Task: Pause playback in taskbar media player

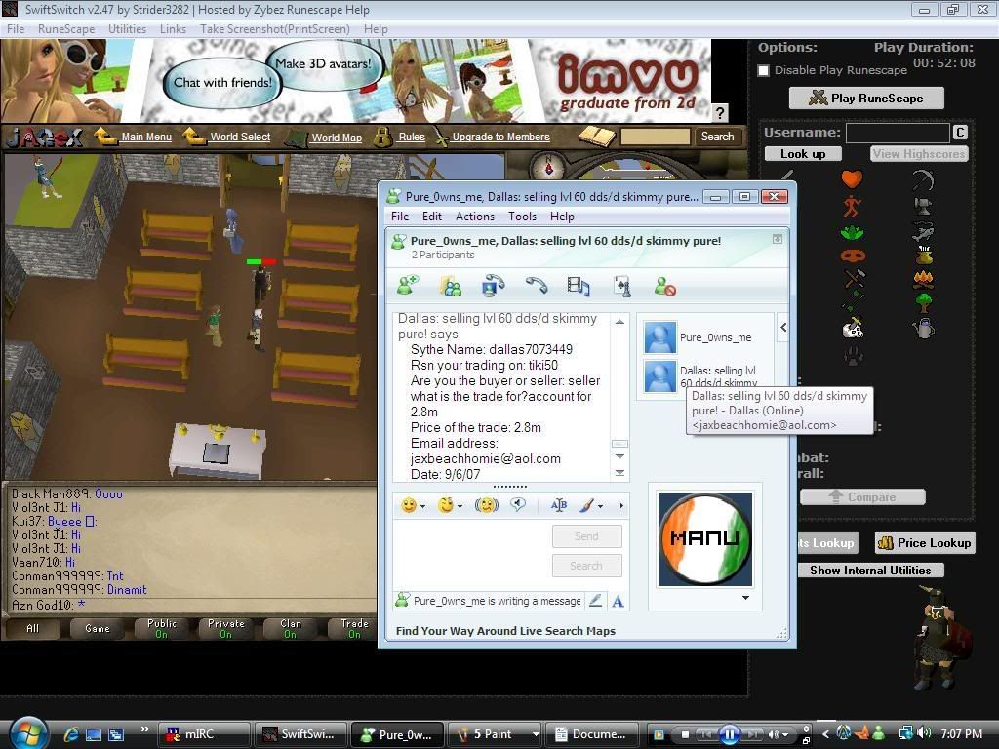Action: click(730, 734)
